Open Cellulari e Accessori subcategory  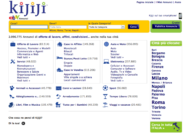(122, 66)
